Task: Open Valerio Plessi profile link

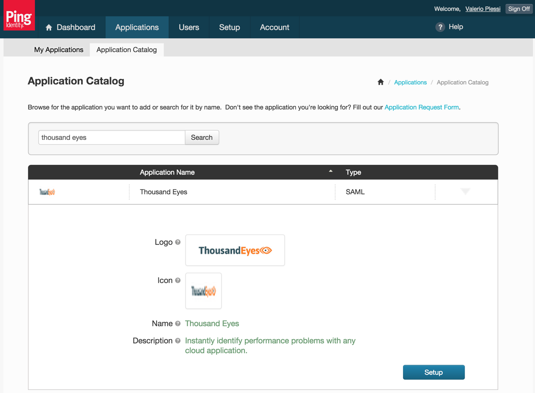Action: point(483,9)
